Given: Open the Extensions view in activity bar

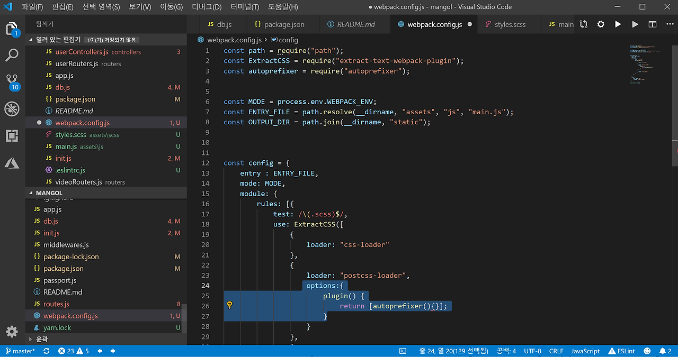Looking at the screenshot, I should point(12,136).
